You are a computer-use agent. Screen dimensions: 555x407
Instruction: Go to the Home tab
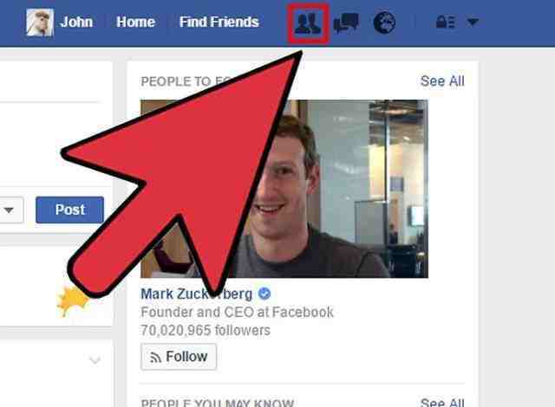point(135,22)
